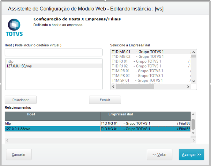Viewport: 211px width, 166px height.
Task: Select T1M PR 02 company entry
Action: pyautogui.click(x=151, y=76)
